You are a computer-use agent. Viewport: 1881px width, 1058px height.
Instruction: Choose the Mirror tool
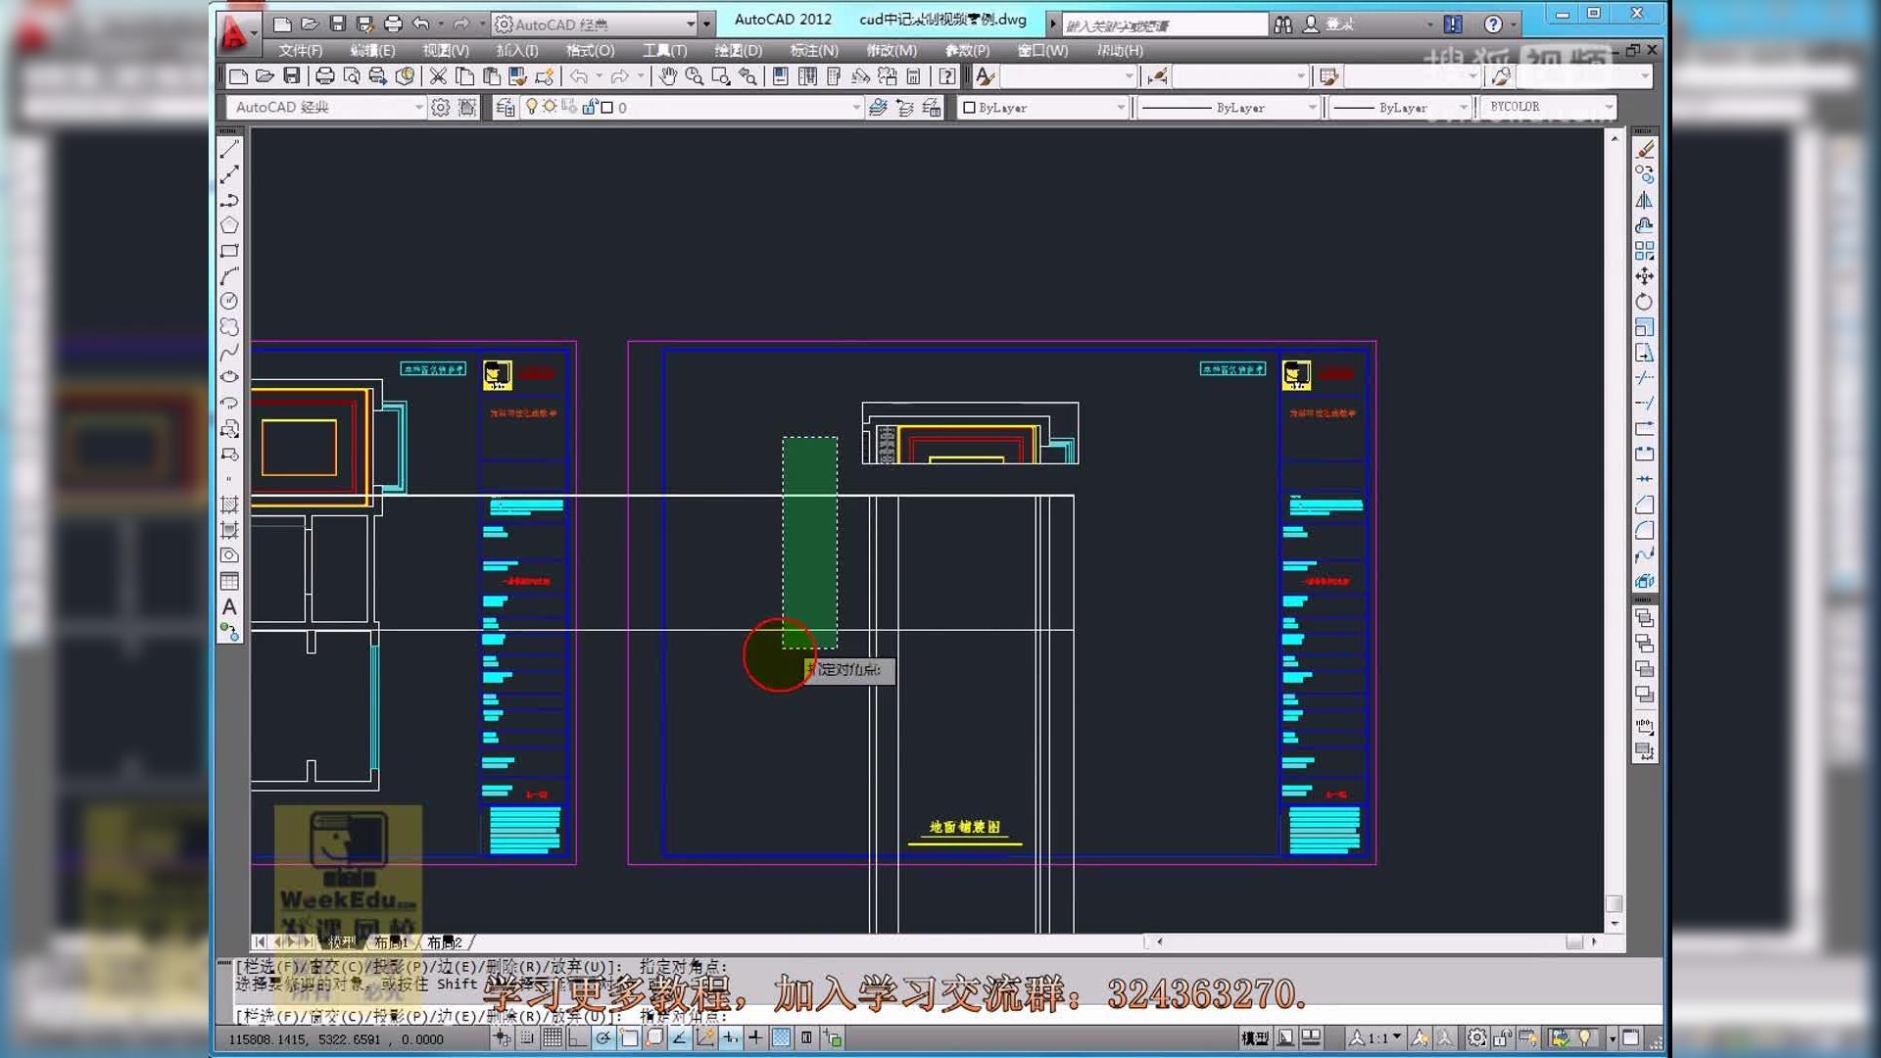(x=1645, y=200)
